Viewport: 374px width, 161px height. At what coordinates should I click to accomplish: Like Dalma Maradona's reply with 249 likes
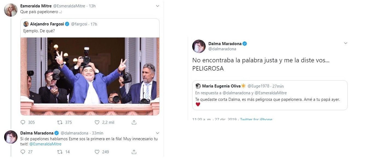pyautogui.click(x=97, y=152)
